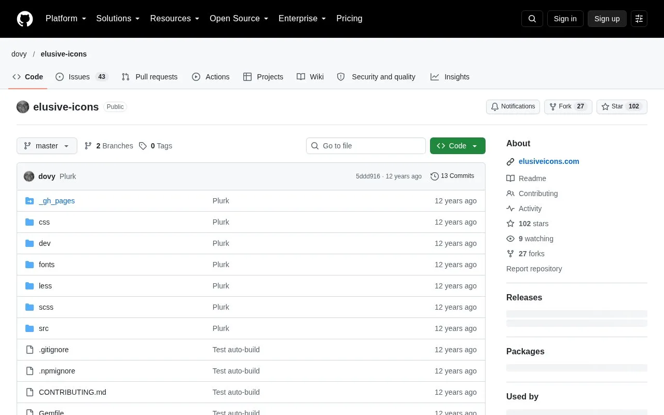664x415 pixels.
Task: Click the Report repository link
Action: [x=534, y=269]
